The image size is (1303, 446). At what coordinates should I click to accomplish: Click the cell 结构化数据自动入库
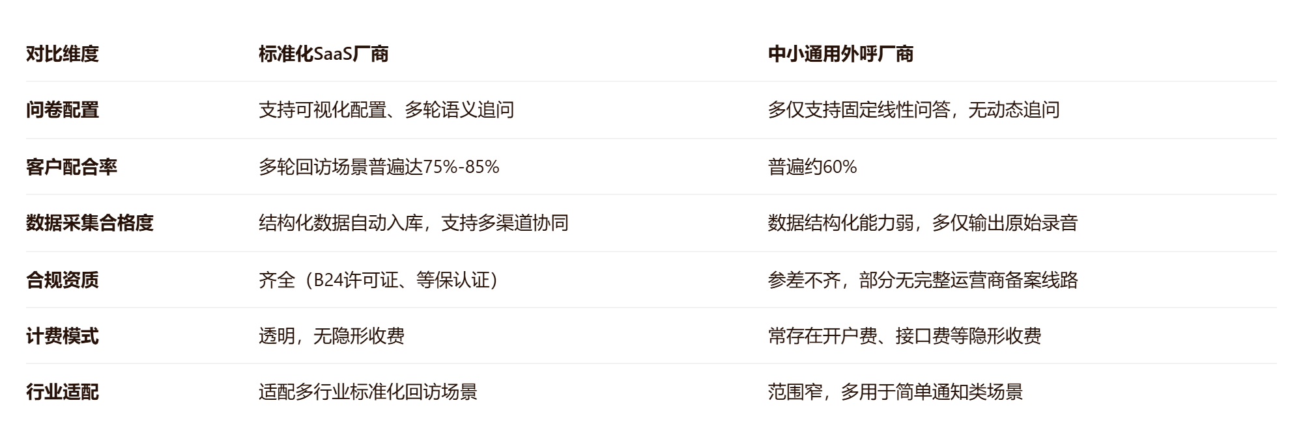414,223
